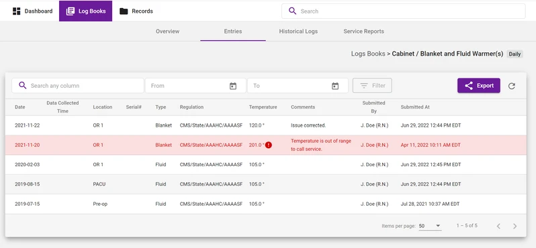Sort by the Temperature column header
536x248 pixels.
[x=263, y=107]
